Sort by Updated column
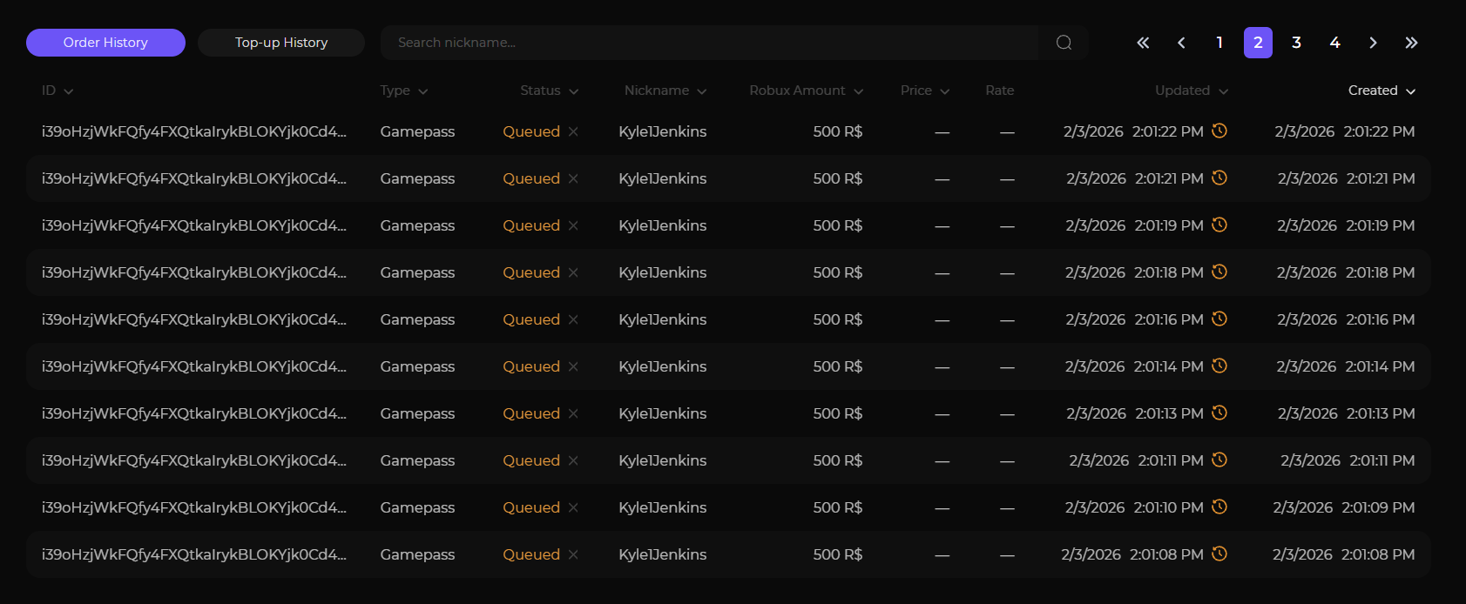Image resolution: width=1466 pixels, height=604 pixels. pyautogui.click(x=1192, y=91)
